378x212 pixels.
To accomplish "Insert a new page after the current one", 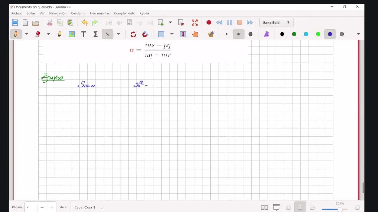I will click(x=161, y=23).
